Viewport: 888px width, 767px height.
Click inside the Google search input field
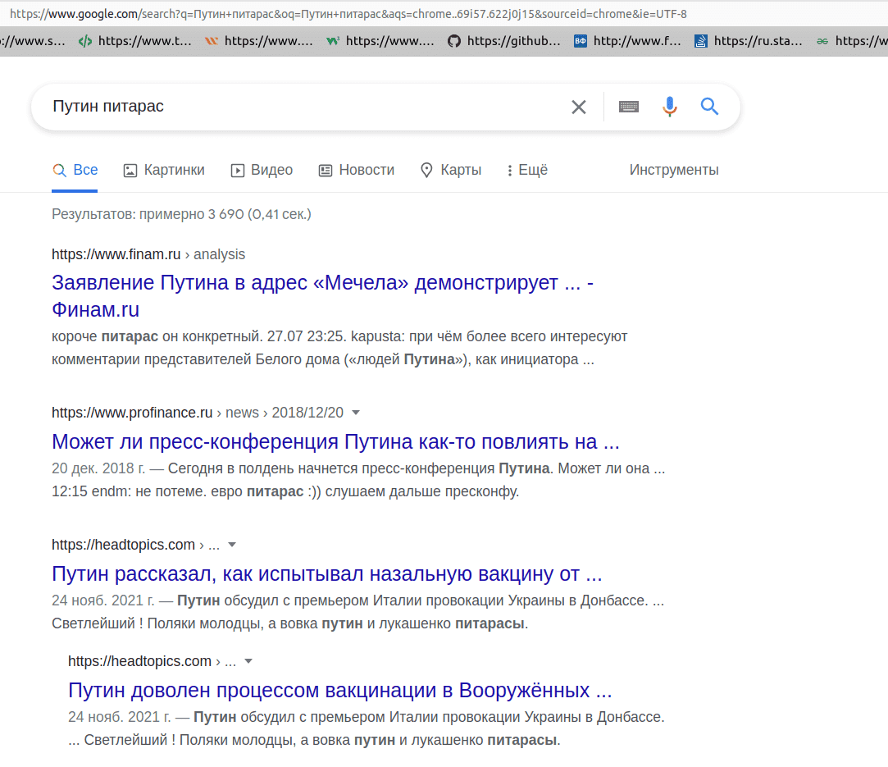[303, 107]
